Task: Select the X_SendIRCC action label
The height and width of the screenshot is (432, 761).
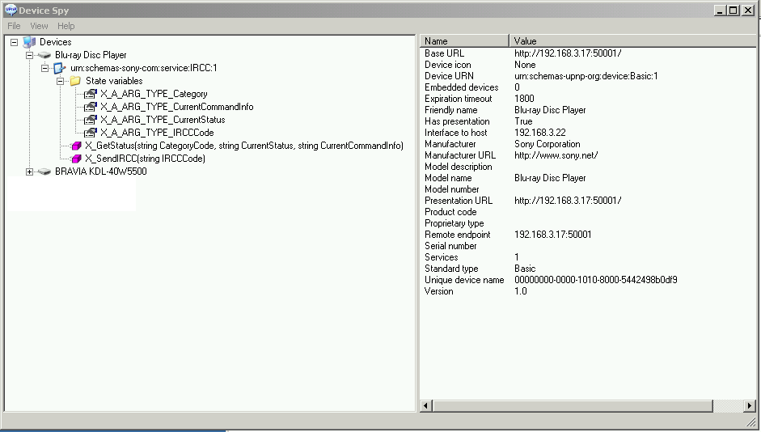Action: [145, 159]
